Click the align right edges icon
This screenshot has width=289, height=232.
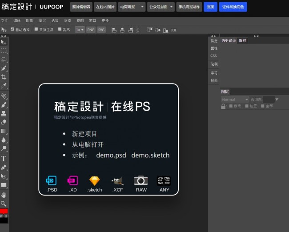point(131,30)
